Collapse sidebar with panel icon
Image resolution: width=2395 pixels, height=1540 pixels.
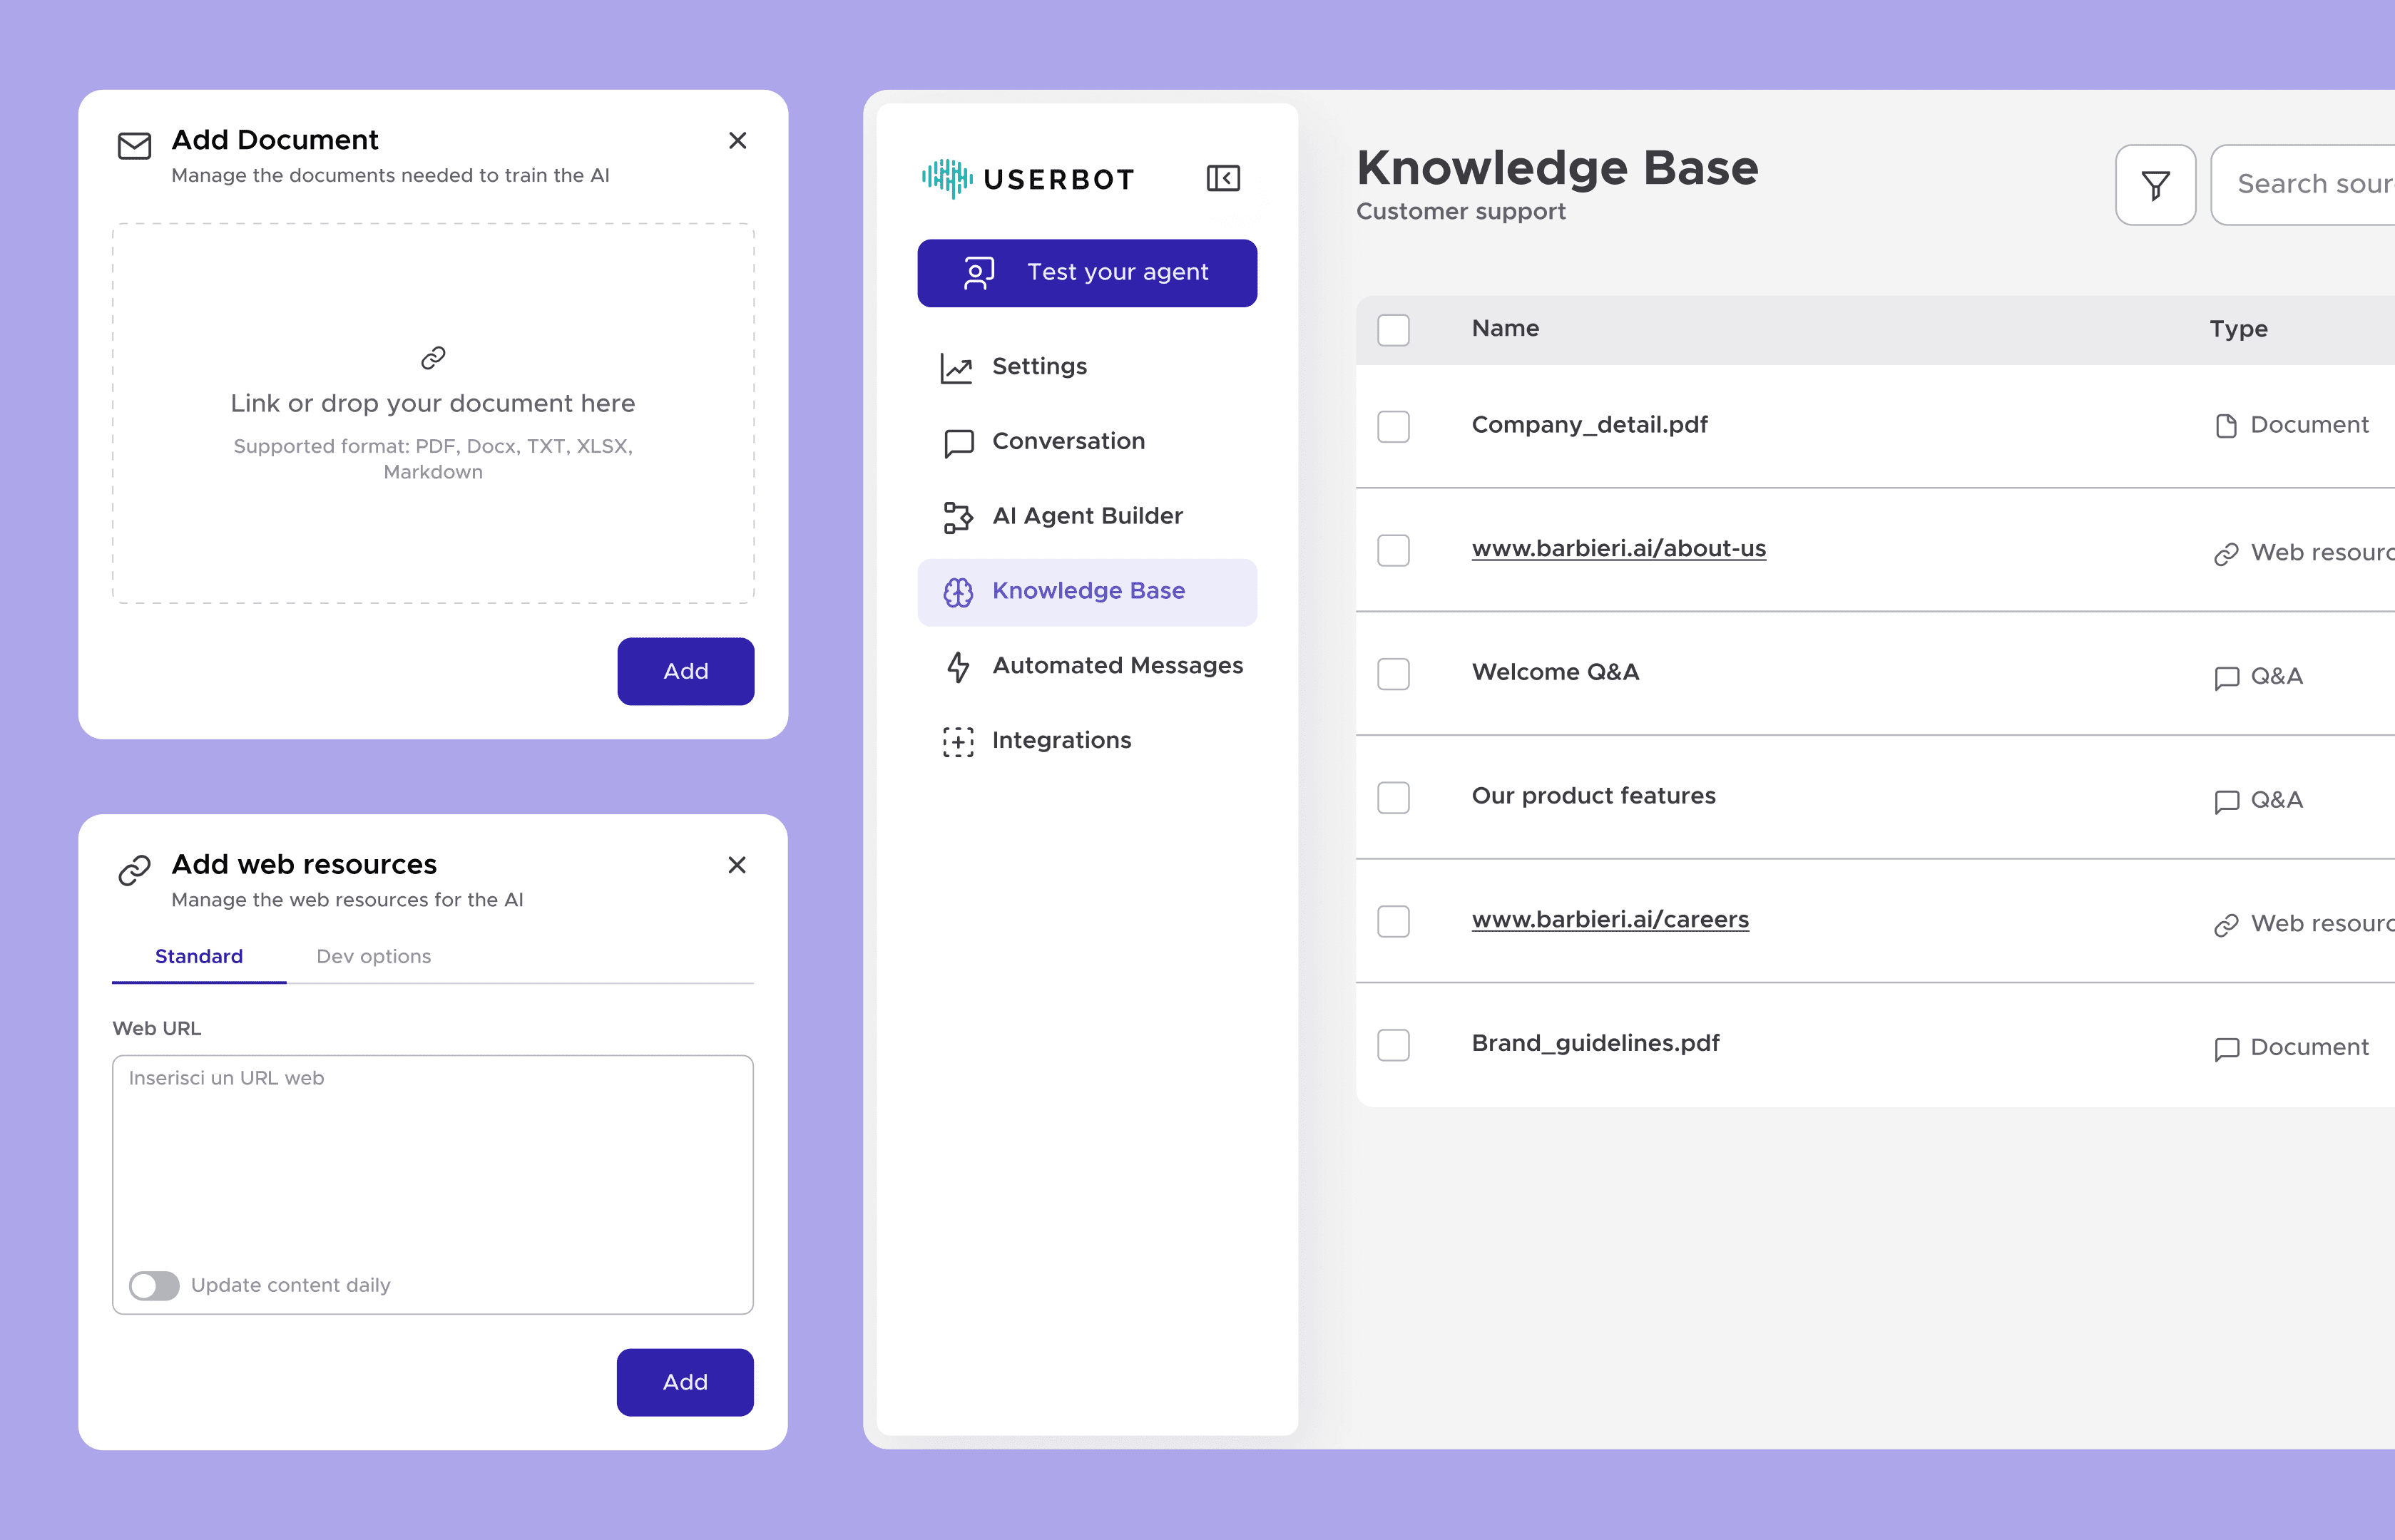pyautogui.click(x=1222, y=178)
